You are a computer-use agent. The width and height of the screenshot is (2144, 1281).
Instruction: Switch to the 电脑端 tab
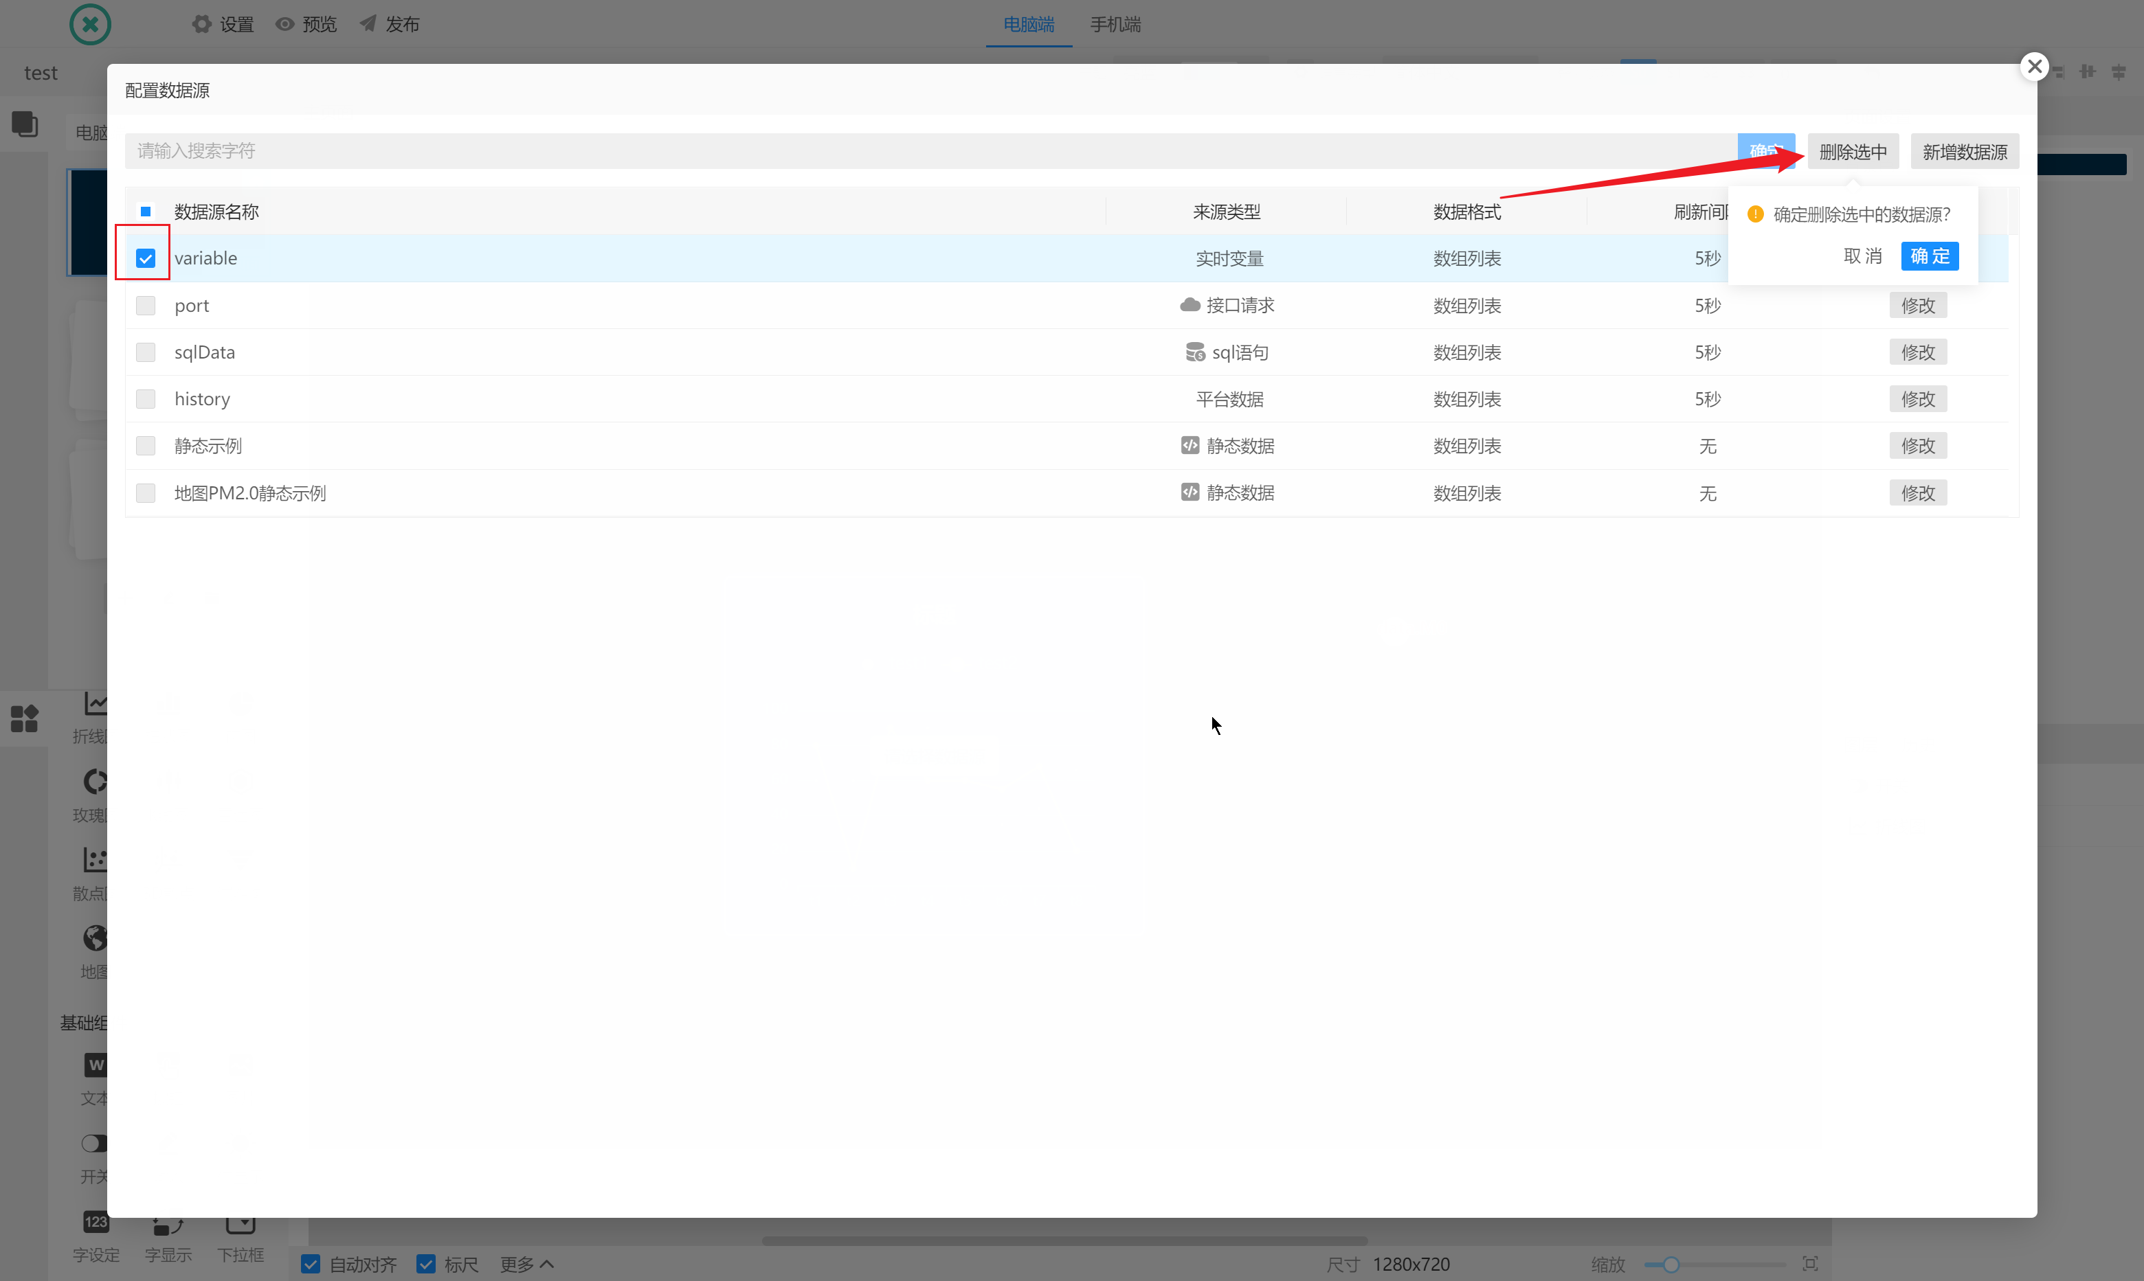[1029, 24]
